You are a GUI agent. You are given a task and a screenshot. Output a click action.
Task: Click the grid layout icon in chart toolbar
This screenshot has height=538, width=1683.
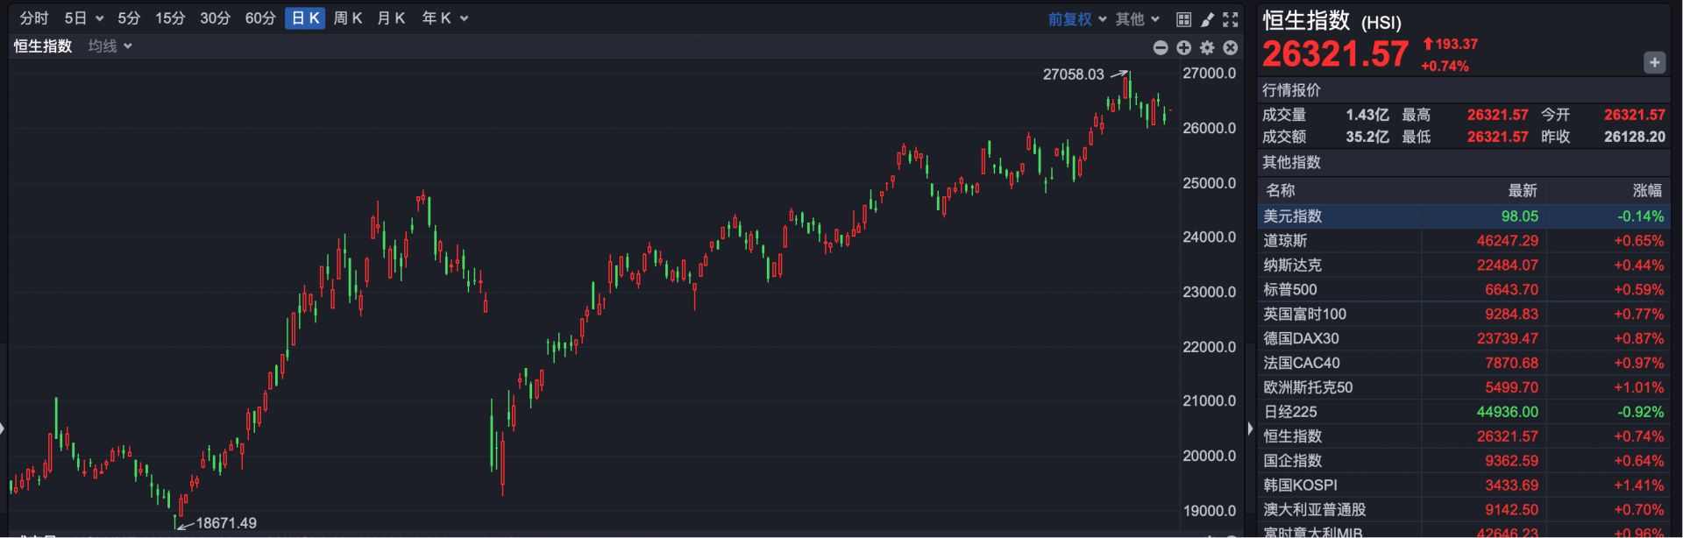click(1183, 19)
